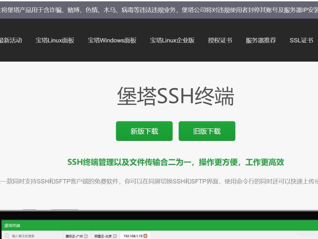Click the green SSH终端管理 slogan text
The height and width of the screenshot is (239, 318).
(176, 162)
